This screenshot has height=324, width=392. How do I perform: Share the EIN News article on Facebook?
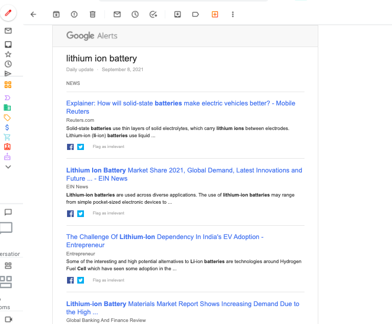point(70,213)
